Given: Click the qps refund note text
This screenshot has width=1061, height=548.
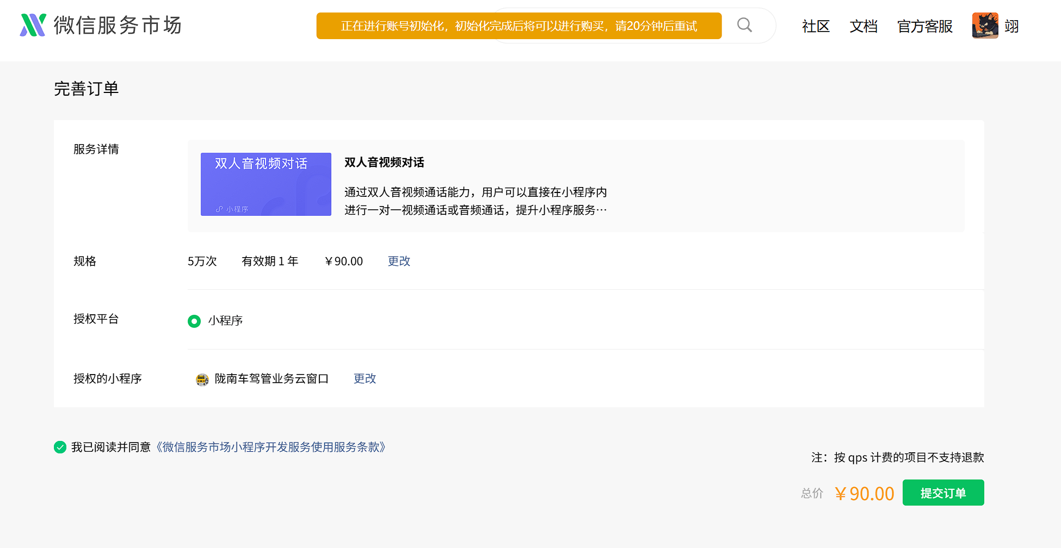Looking at the screenshot, I should tap(898, 457).
